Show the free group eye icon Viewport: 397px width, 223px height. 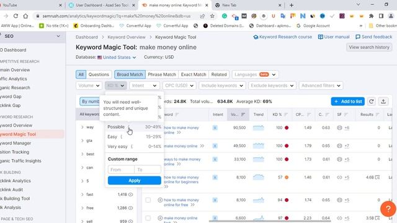point(131,208)
